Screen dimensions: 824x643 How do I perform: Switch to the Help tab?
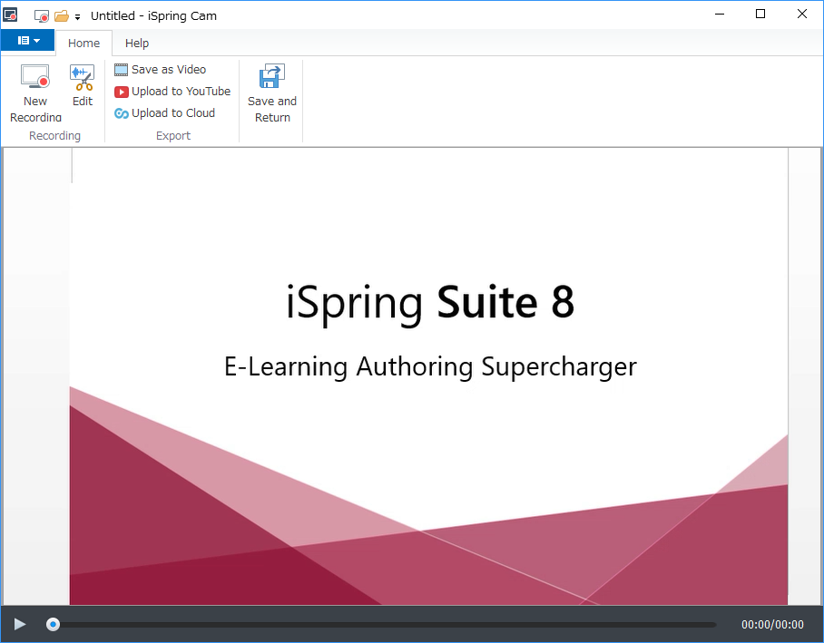pyautogui.click(x=137, y=43)
